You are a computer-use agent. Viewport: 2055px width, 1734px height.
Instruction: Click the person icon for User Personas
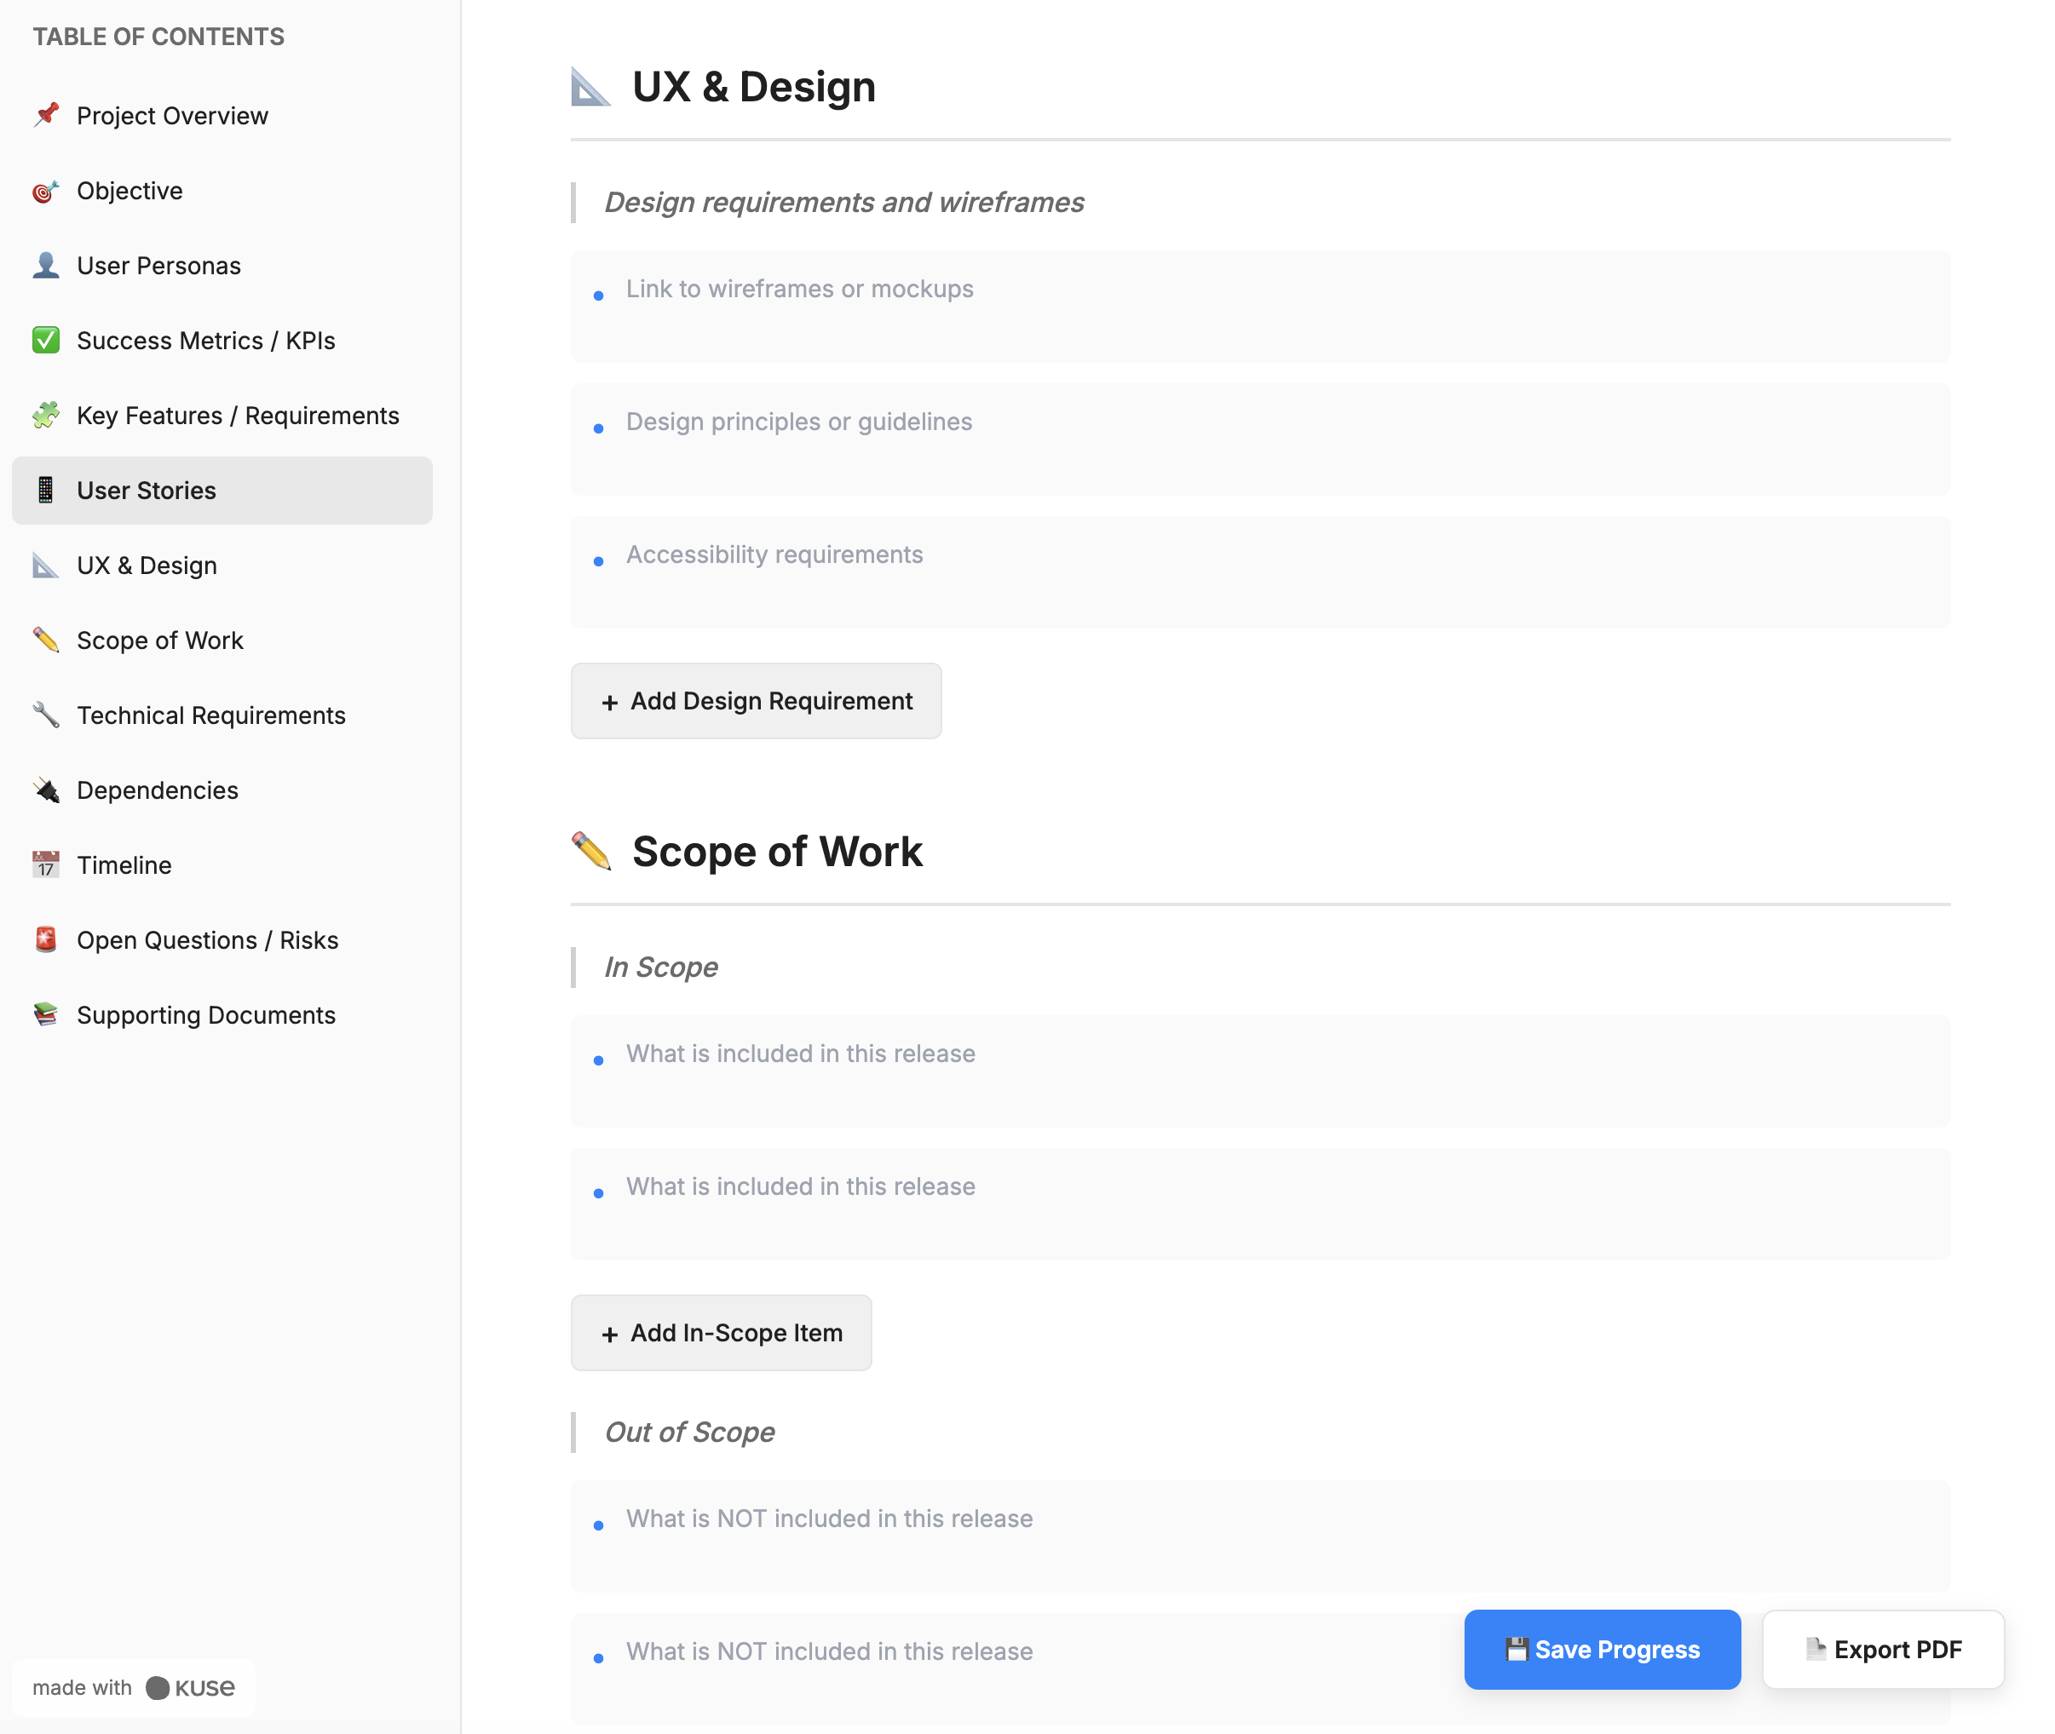pyautogui.click(x=45, y=266)
